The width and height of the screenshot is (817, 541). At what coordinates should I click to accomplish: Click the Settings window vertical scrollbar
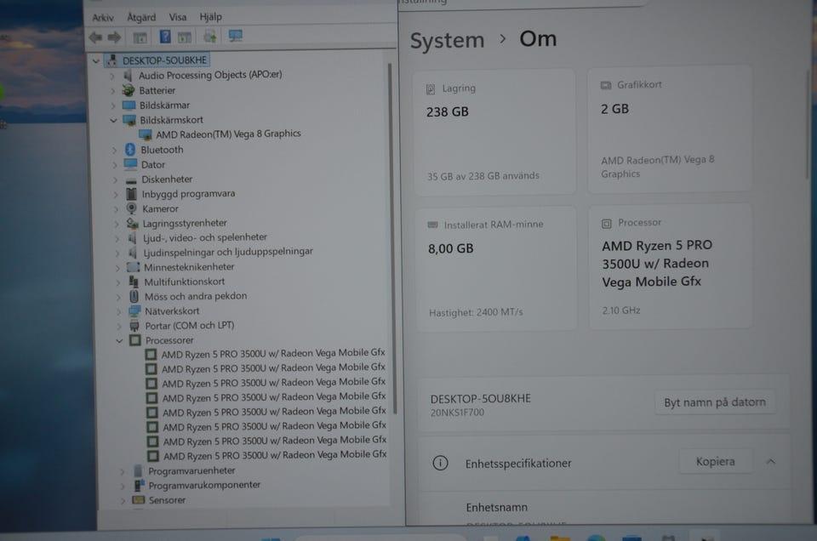coord(808,125)
